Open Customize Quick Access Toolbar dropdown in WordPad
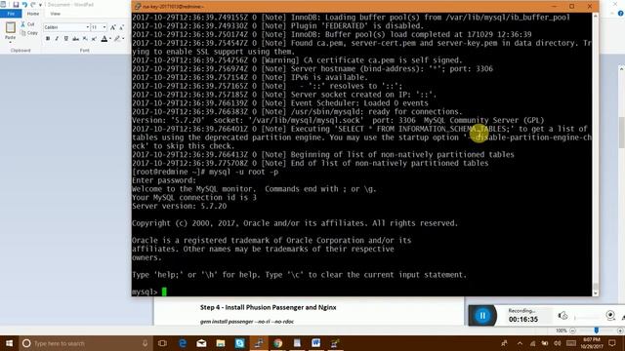625x351 pixels. [x=40, y=5]
